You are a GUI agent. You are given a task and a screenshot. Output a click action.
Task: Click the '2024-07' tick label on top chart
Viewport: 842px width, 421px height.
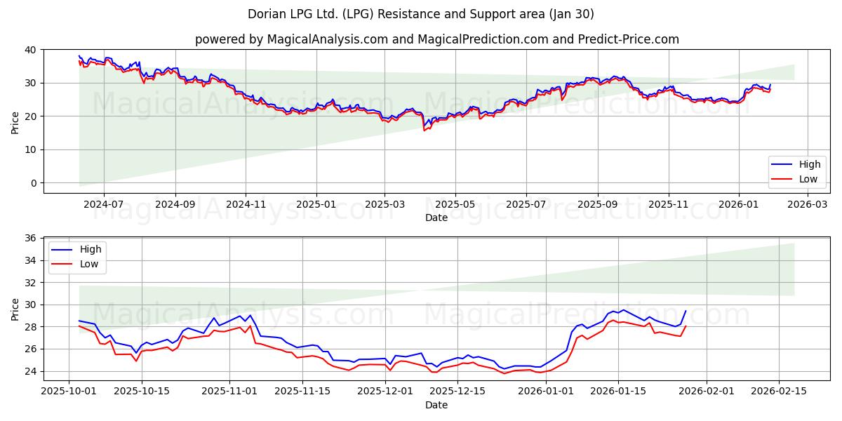click(x=104, y=204)
